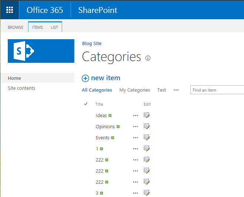The image size is (244, 197).
Task: Expand more views ellipsis beside Test
Action: [176, 90]
